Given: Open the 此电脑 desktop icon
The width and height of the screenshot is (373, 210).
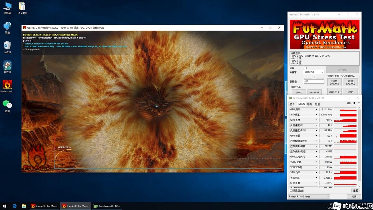Looking at the screenshot, I should pos(7,8).
